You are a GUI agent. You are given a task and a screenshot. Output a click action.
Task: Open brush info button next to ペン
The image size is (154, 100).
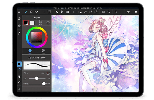point(48,73)
